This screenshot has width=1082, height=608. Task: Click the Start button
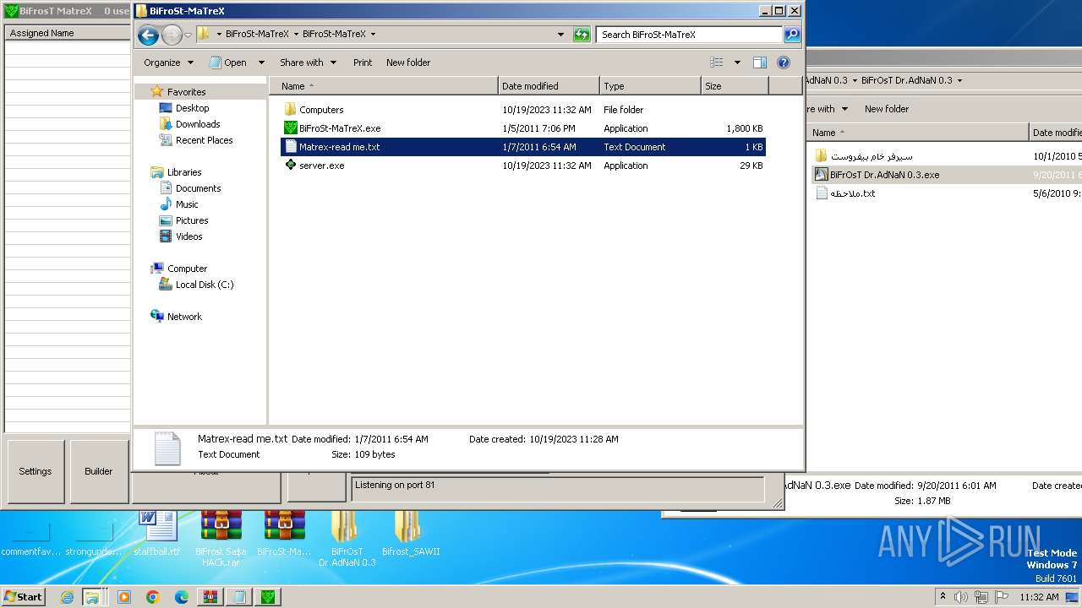[24, 596]
